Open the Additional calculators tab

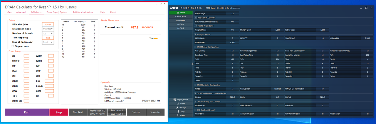coord(83,12)
